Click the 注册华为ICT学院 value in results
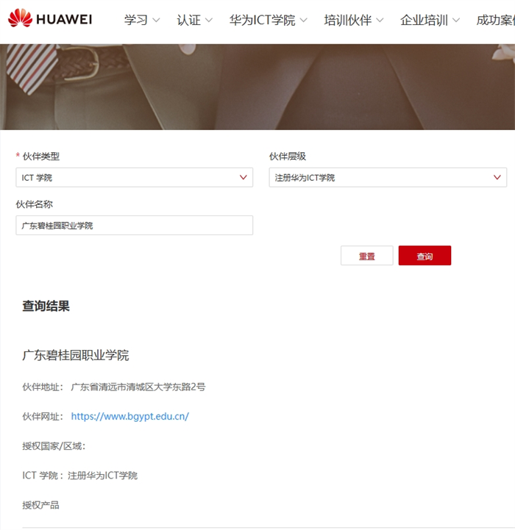Viewport: 515px width, 530px height. pyautogui.click(x=102, y=476)
